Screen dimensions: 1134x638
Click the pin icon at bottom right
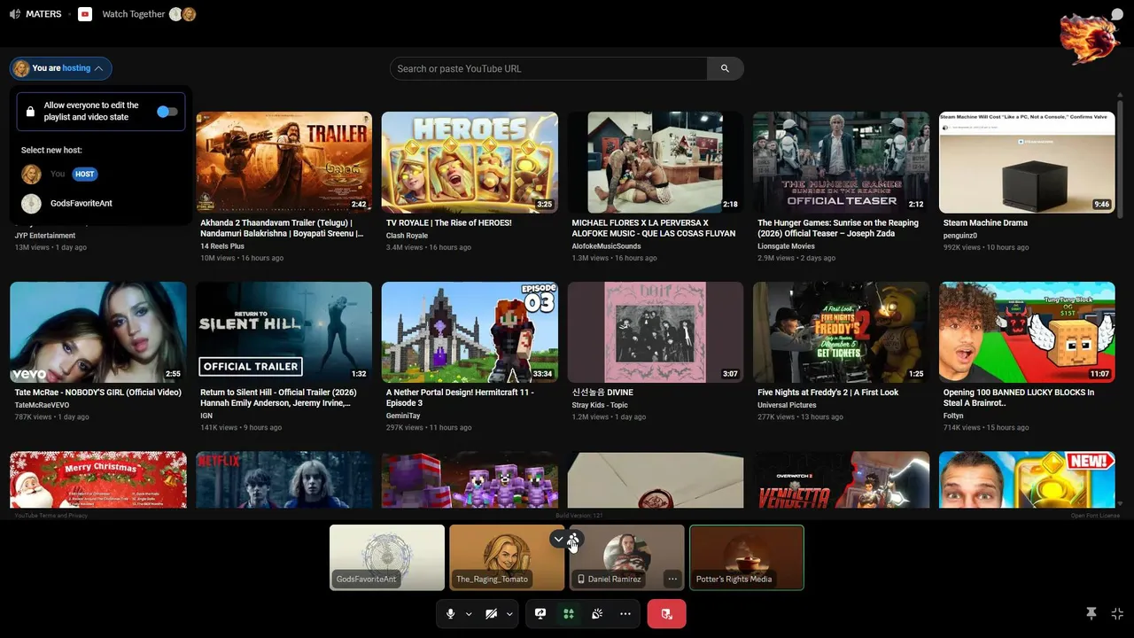point(1091,613)
